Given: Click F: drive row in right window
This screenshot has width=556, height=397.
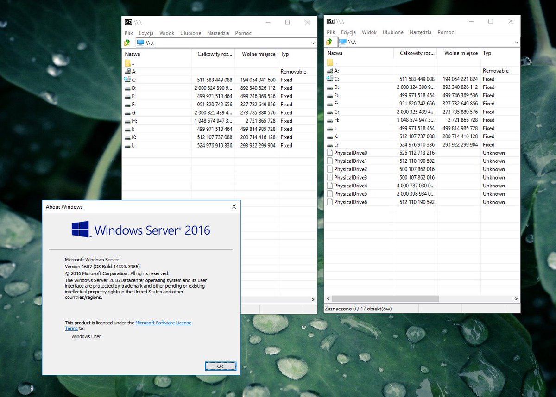Looking at the screenshot, I should 422,104.
